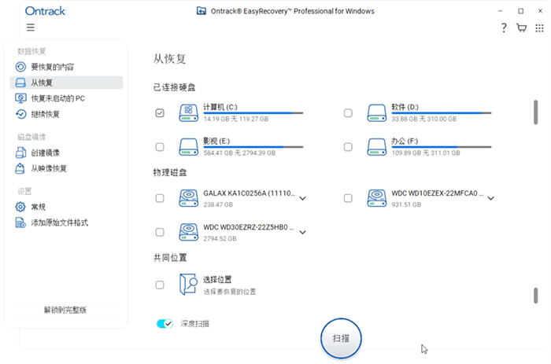This screenshot has width=551, height=364.
Task: Open the 继续恢复 menu item
Action: pos(66,114)
